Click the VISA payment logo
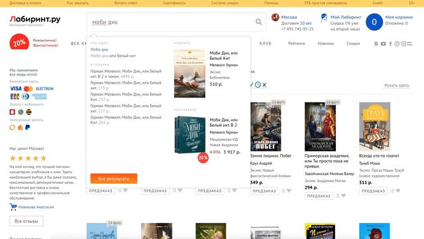 point(16,88)
